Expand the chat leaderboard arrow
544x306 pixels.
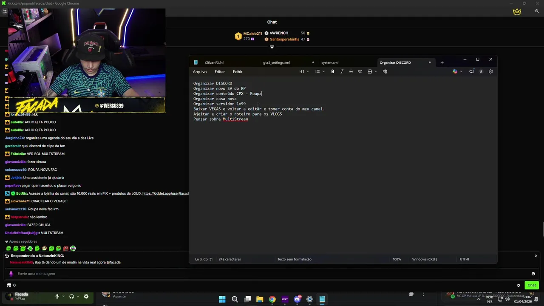pyautogui.click(x=272, y=47)
